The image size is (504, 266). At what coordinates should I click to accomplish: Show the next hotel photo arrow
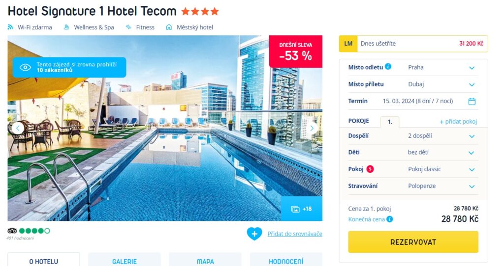pos(312,128)
